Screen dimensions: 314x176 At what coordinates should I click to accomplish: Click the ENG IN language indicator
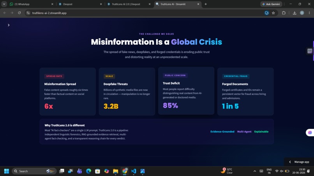[x=269, y=171]
